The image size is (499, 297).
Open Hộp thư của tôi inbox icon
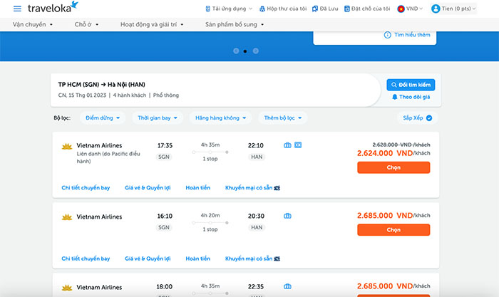(262, 9)
